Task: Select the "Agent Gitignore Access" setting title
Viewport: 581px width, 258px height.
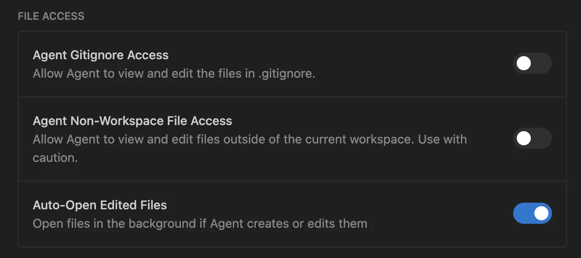Action: coord(101,55)
